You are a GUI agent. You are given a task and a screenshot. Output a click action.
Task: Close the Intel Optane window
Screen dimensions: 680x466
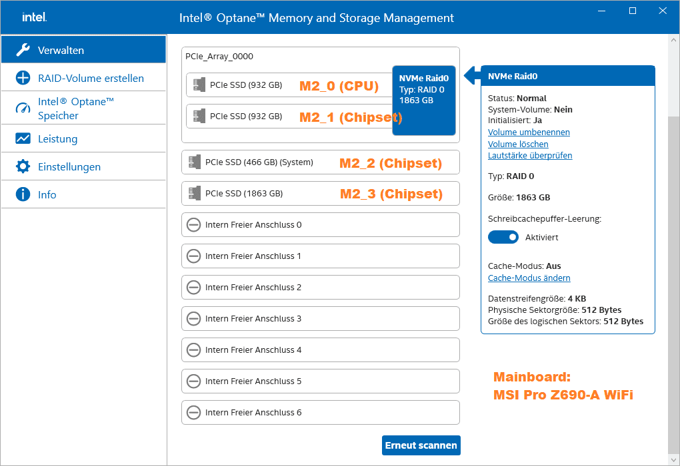663,11
